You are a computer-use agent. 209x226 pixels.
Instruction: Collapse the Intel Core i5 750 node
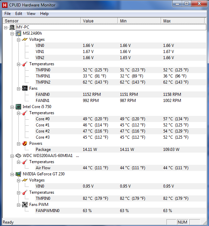[12, 107]
